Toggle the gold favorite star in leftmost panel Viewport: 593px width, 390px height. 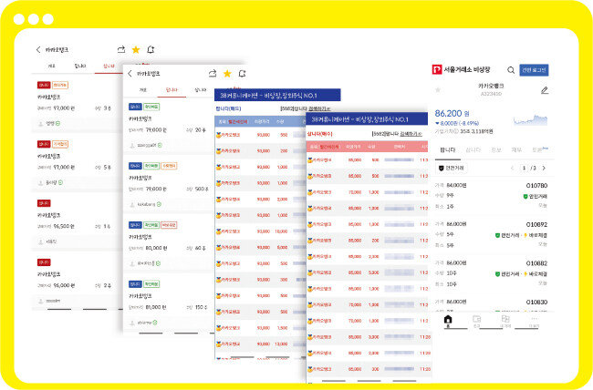click(136, 49)
